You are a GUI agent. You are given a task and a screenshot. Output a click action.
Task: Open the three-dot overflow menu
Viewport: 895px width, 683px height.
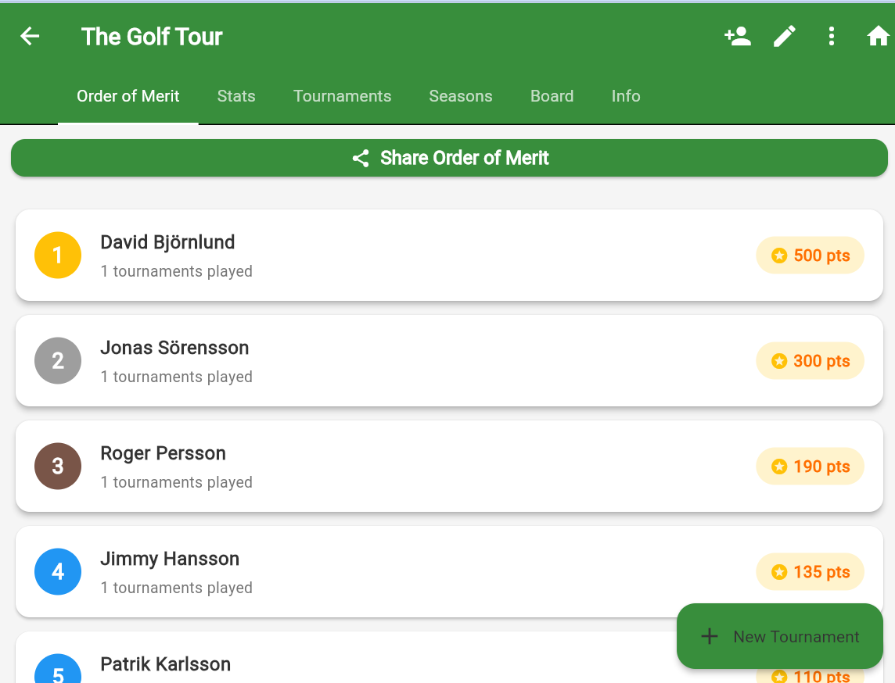(831, 36)
